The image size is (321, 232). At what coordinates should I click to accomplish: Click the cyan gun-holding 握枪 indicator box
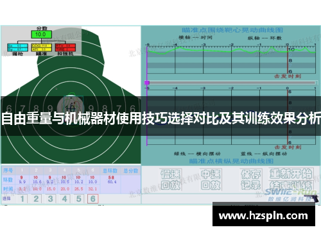[18, 47]
